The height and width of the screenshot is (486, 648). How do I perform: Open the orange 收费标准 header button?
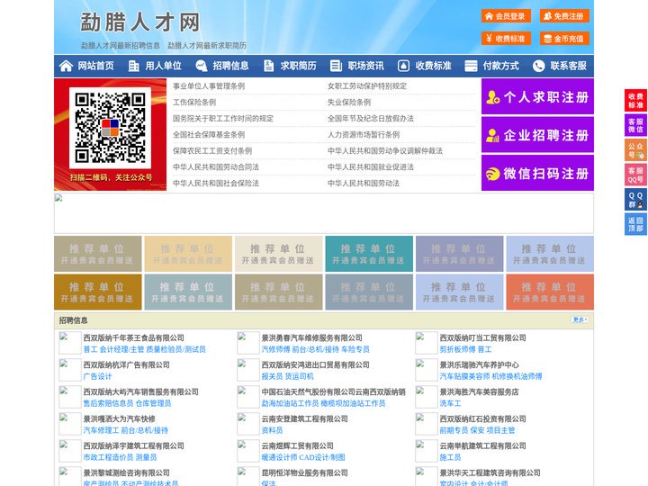(x=506, y=39)
